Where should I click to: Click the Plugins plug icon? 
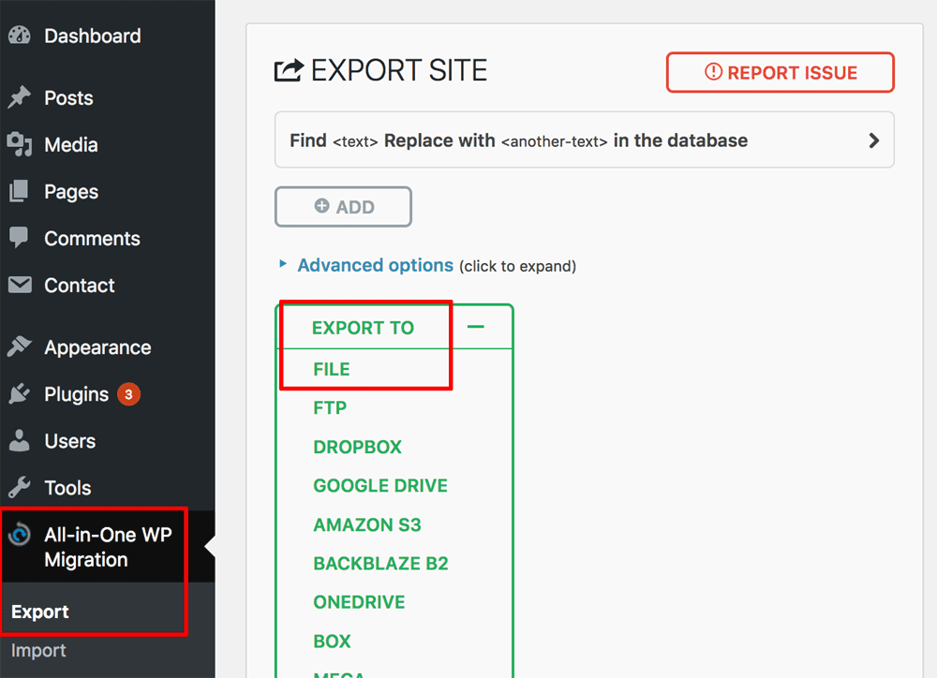[19, 393]
